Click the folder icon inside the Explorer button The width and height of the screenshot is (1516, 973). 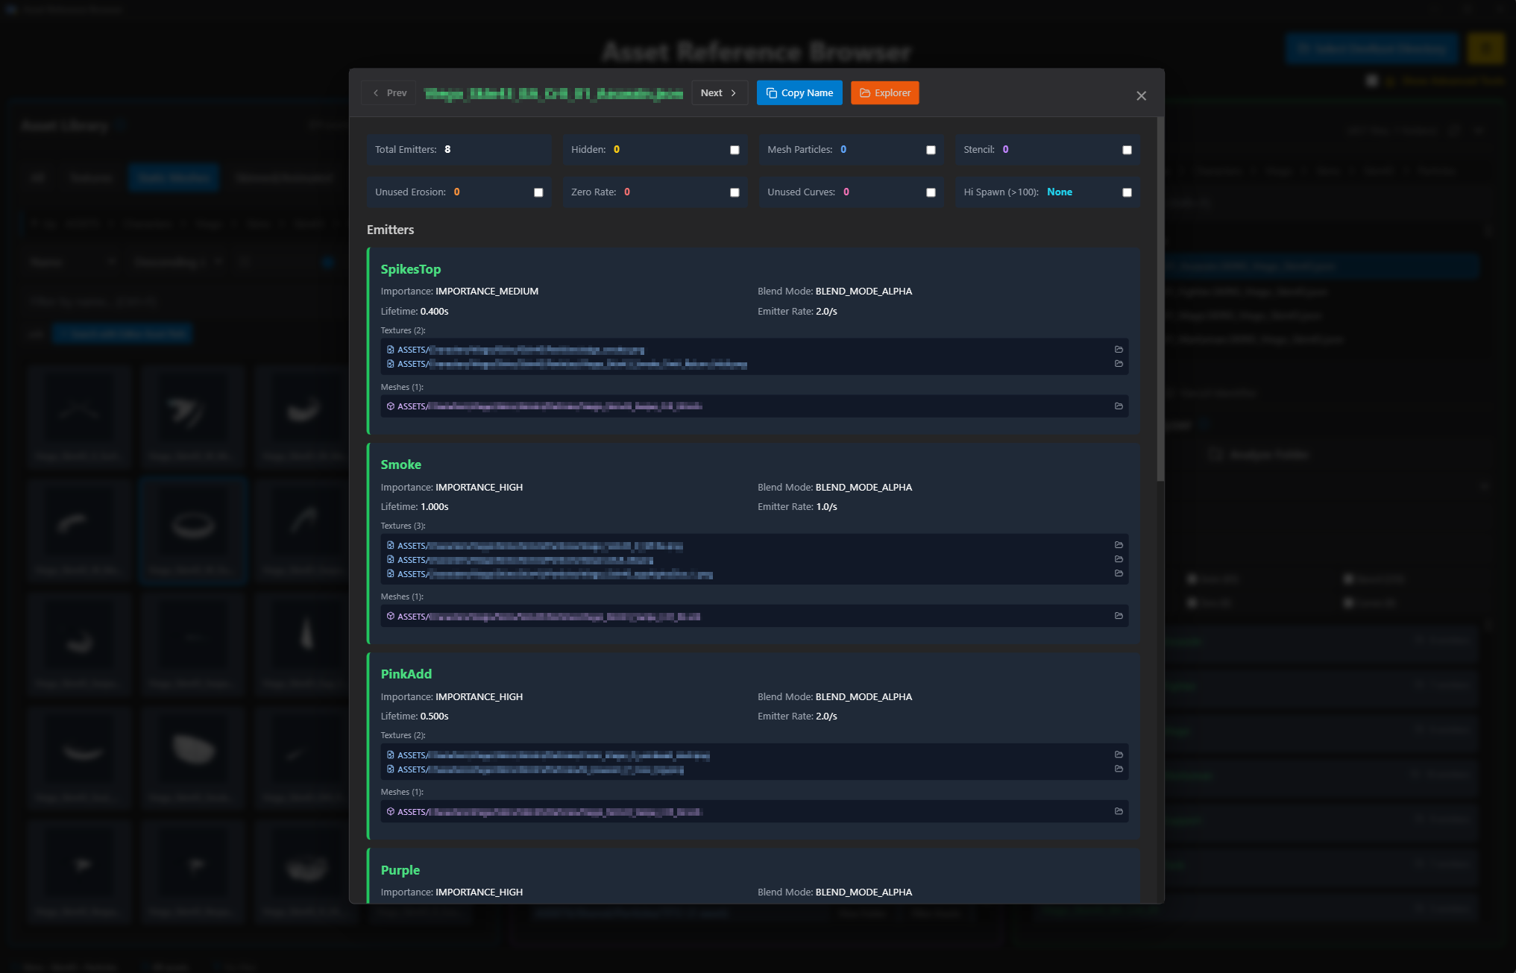(865, 92)
